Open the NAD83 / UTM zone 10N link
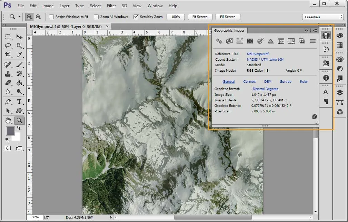The height and width of the screenshot is (222, 348). pos(265,59)
